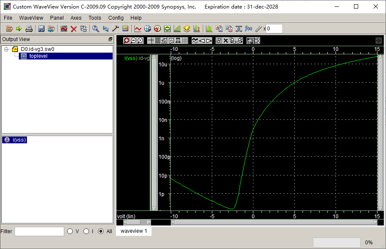Open the Config menu
This screenshot has width=386, height=249.
click(x=116, y=18)
